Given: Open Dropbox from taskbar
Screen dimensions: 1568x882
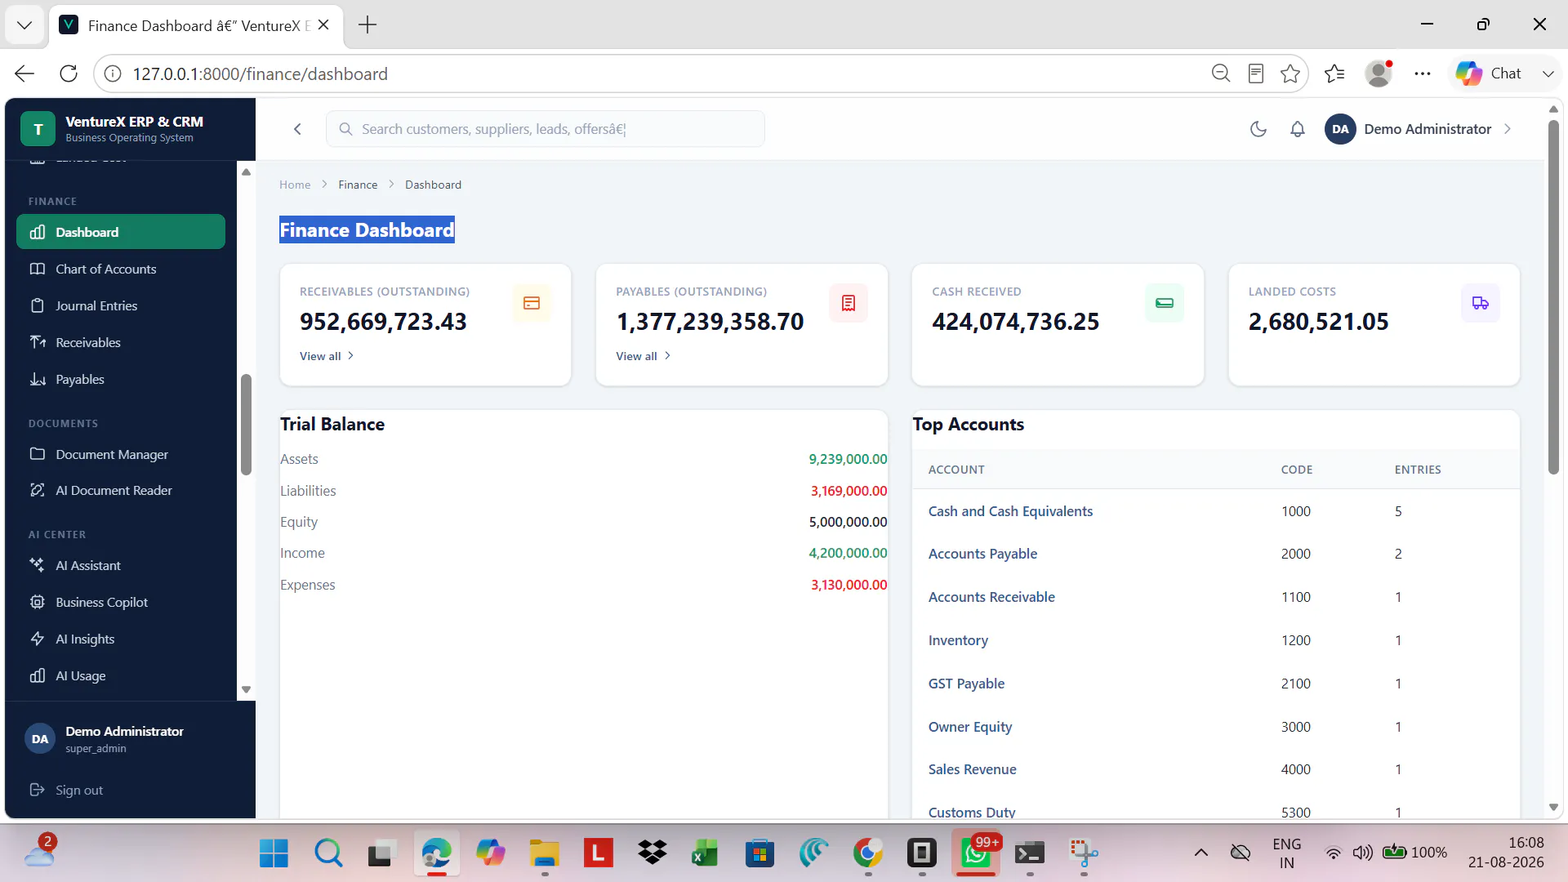Looking at the screenshot, I should point(653,853).
